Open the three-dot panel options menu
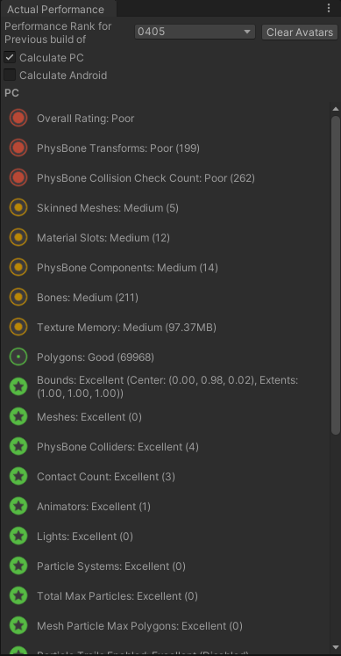 pos(329,8)
